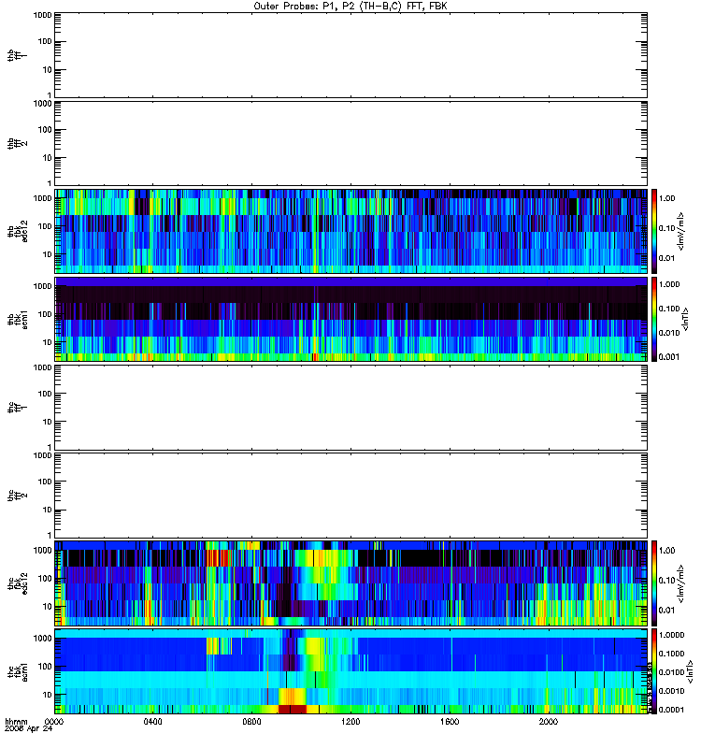Click the thb edc12 colorbar <|mV/m|> unit label

click(x=681, y=231)
